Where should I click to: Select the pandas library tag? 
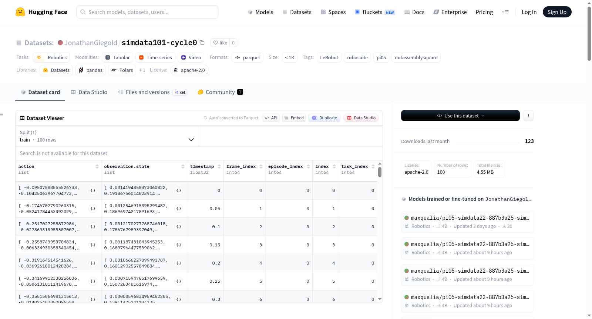point(91,70)
